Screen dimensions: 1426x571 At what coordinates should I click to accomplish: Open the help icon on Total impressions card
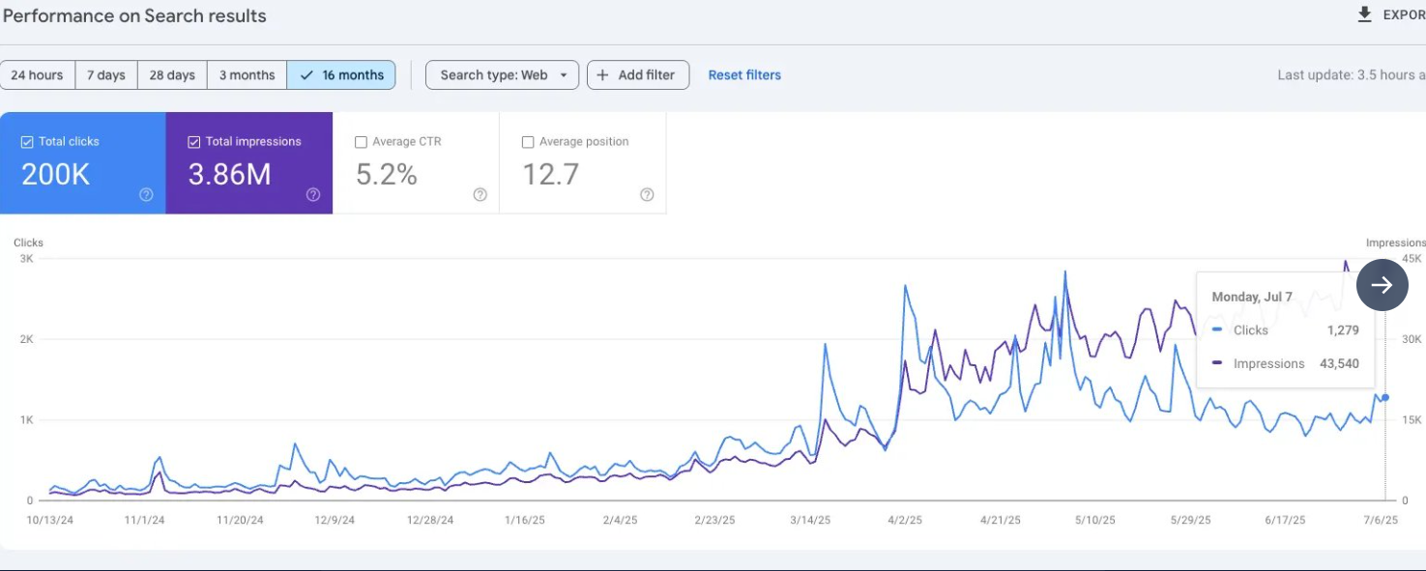pos(312,194)
